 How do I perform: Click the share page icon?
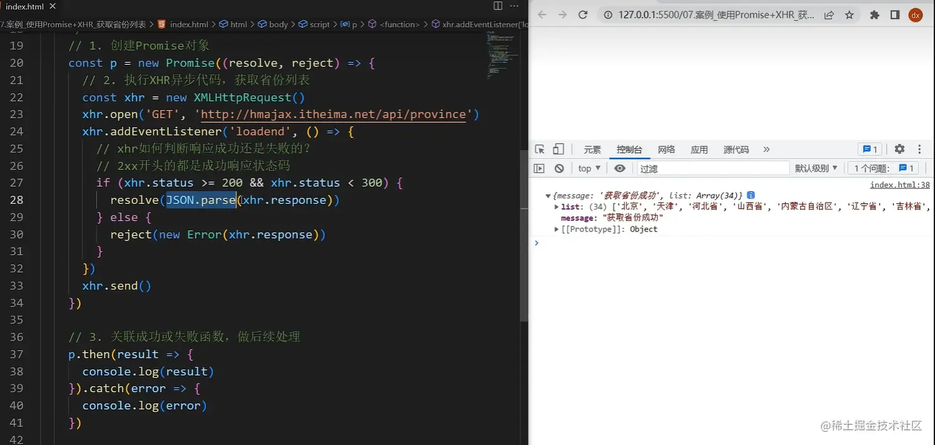click(829, 15)
